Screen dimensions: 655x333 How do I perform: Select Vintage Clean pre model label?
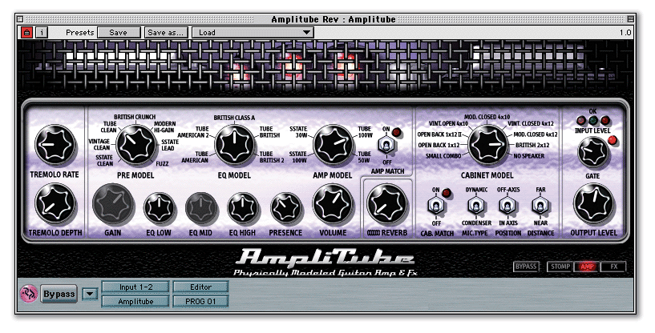pos(99,144)
